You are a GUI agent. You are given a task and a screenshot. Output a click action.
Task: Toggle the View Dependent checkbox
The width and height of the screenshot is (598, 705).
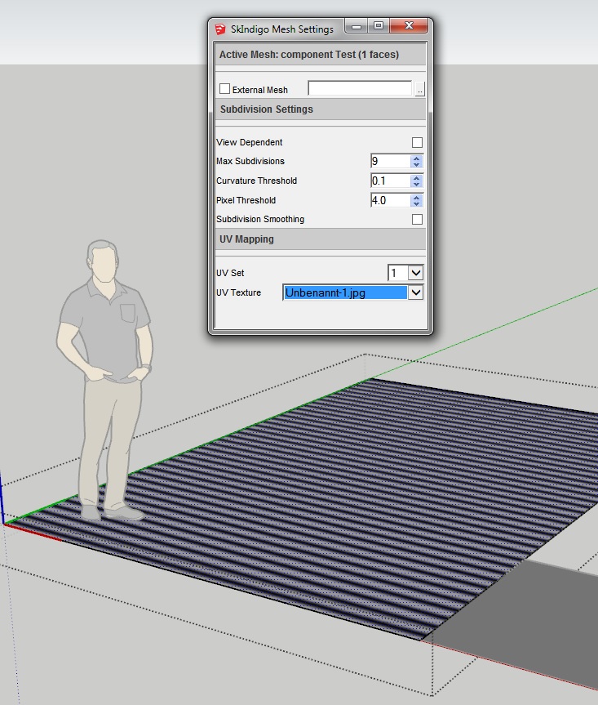[x=417, y=142]
